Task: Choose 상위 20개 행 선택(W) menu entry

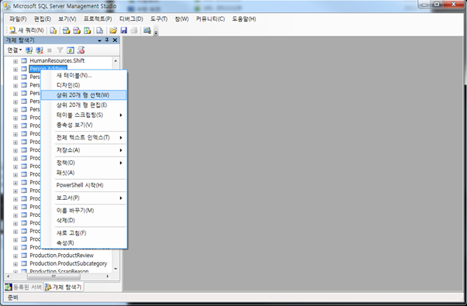Action: point(84,95)
